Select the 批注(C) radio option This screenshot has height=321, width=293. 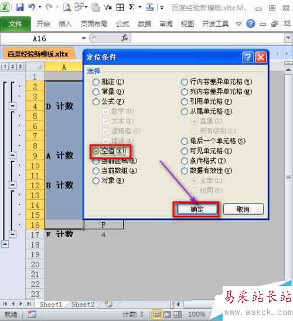108,82
